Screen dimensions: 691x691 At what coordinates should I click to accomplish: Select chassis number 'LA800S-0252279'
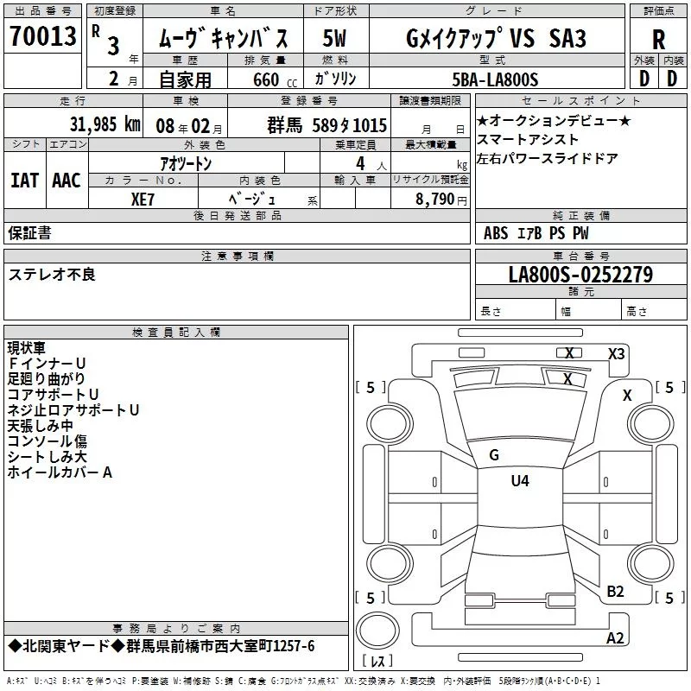click(x=580, y=274)
